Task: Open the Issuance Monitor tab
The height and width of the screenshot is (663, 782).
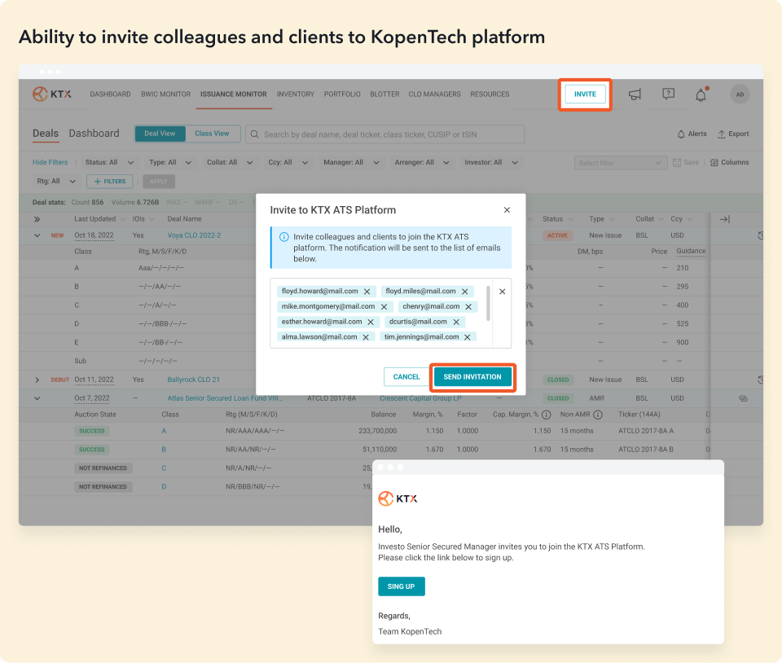Action: (x=233, y=94)
